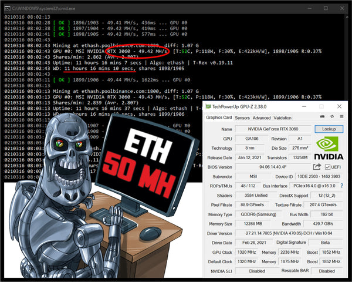Click the NVIDIA SLI value Disabled
The image size is (352, 282).
coord(257,271)
